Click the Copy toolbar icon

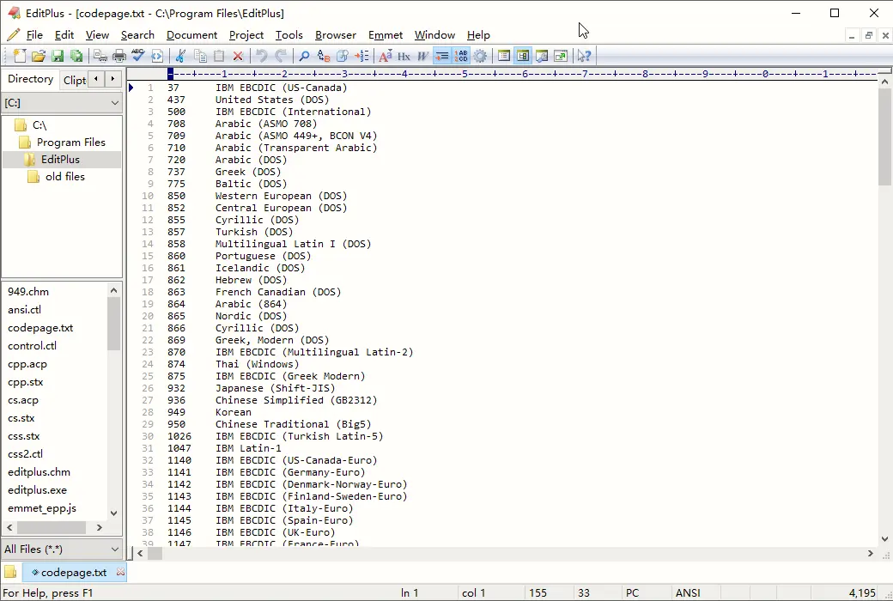(200, 56)
